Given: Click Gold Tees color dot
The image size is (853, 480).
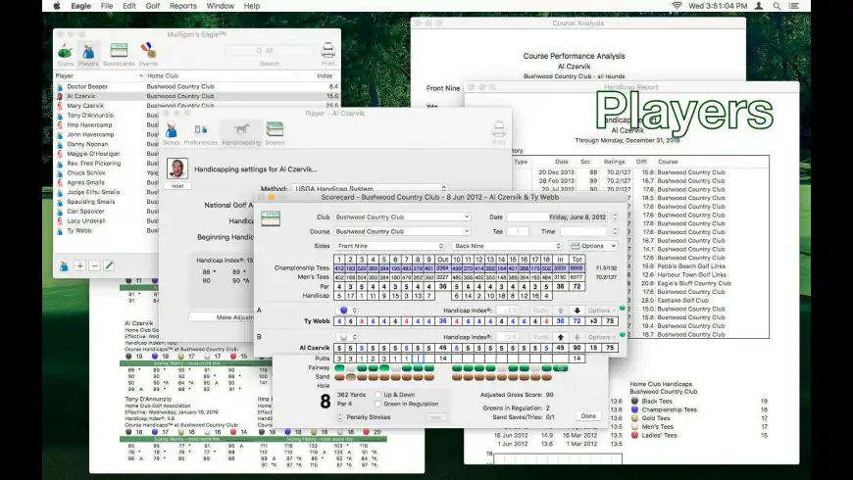Looking at the screenshot, I should click(x=634, y=418).
